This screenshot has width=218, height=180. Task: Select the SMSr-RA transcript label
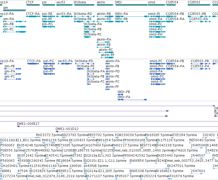[x=121, y=14]
